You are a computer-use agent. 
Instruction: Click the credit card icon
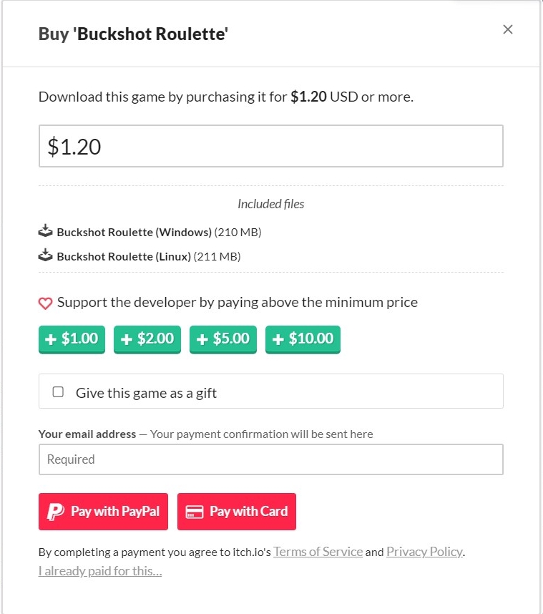194,512
